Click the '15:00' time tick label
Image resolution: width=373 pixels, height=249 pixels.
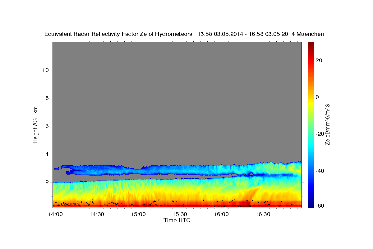pyautogui.click(x=138, y=214)
